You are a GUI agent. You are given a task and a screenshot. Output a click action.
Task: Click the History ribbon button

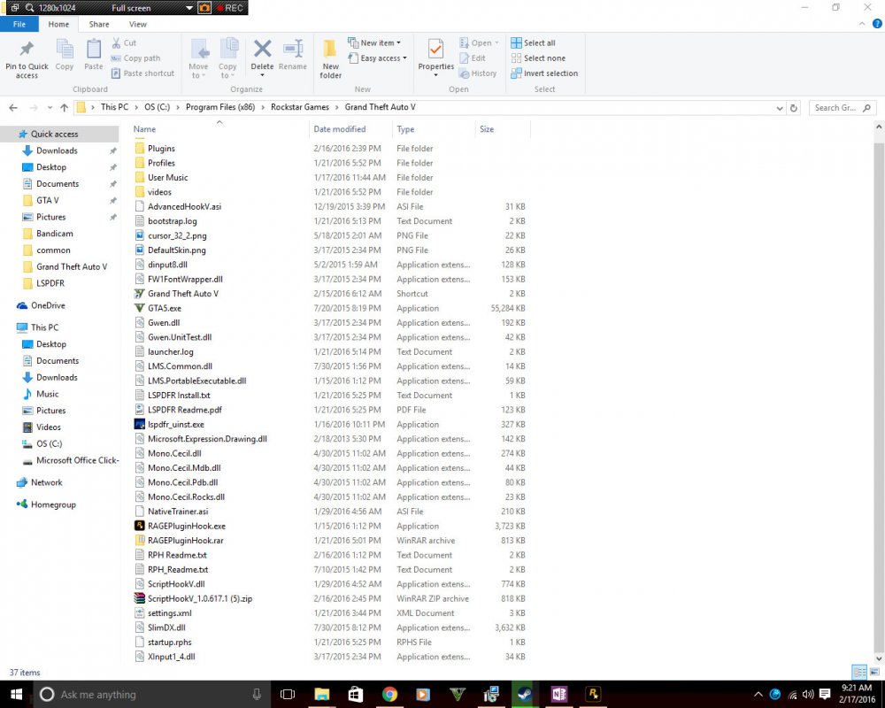[x=478, y=73]
